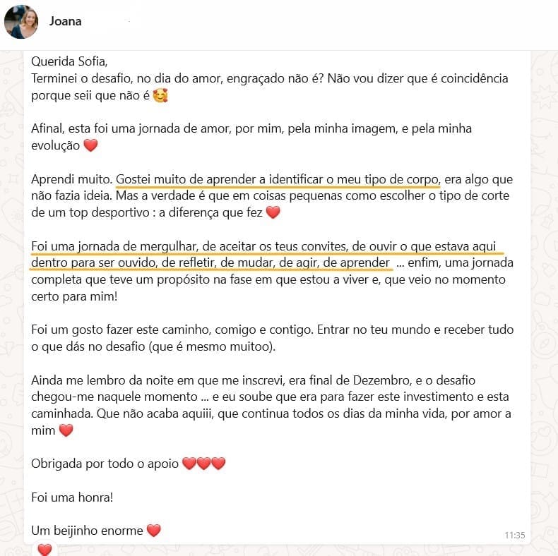This screenshot has height=556, width=558.
Task: Click the contact name Joana
Action: (x=65, y=21)
